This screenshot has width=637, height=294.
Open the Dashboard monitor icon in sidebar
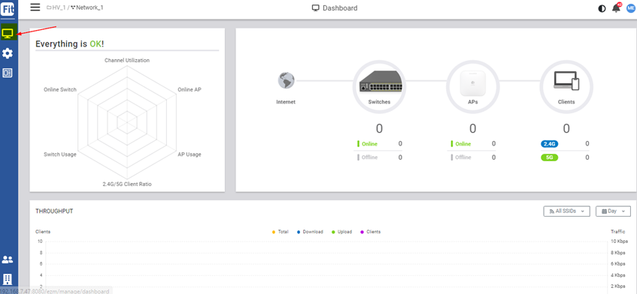8,33
